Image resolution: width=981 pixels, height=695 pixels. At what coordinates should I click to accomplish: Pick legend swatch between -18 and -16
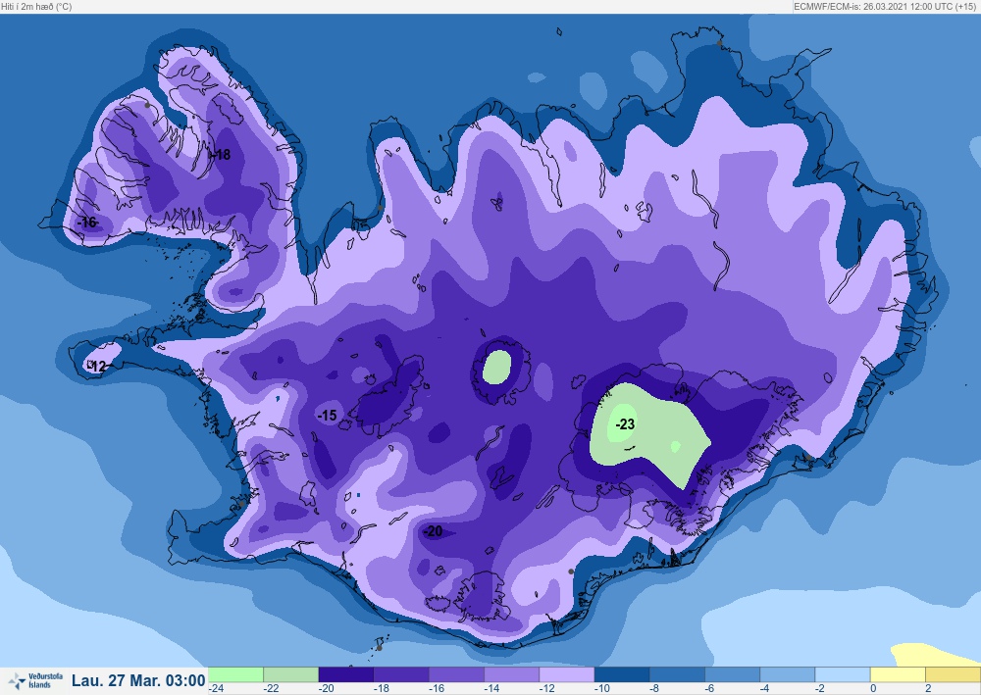click(401, 674)
